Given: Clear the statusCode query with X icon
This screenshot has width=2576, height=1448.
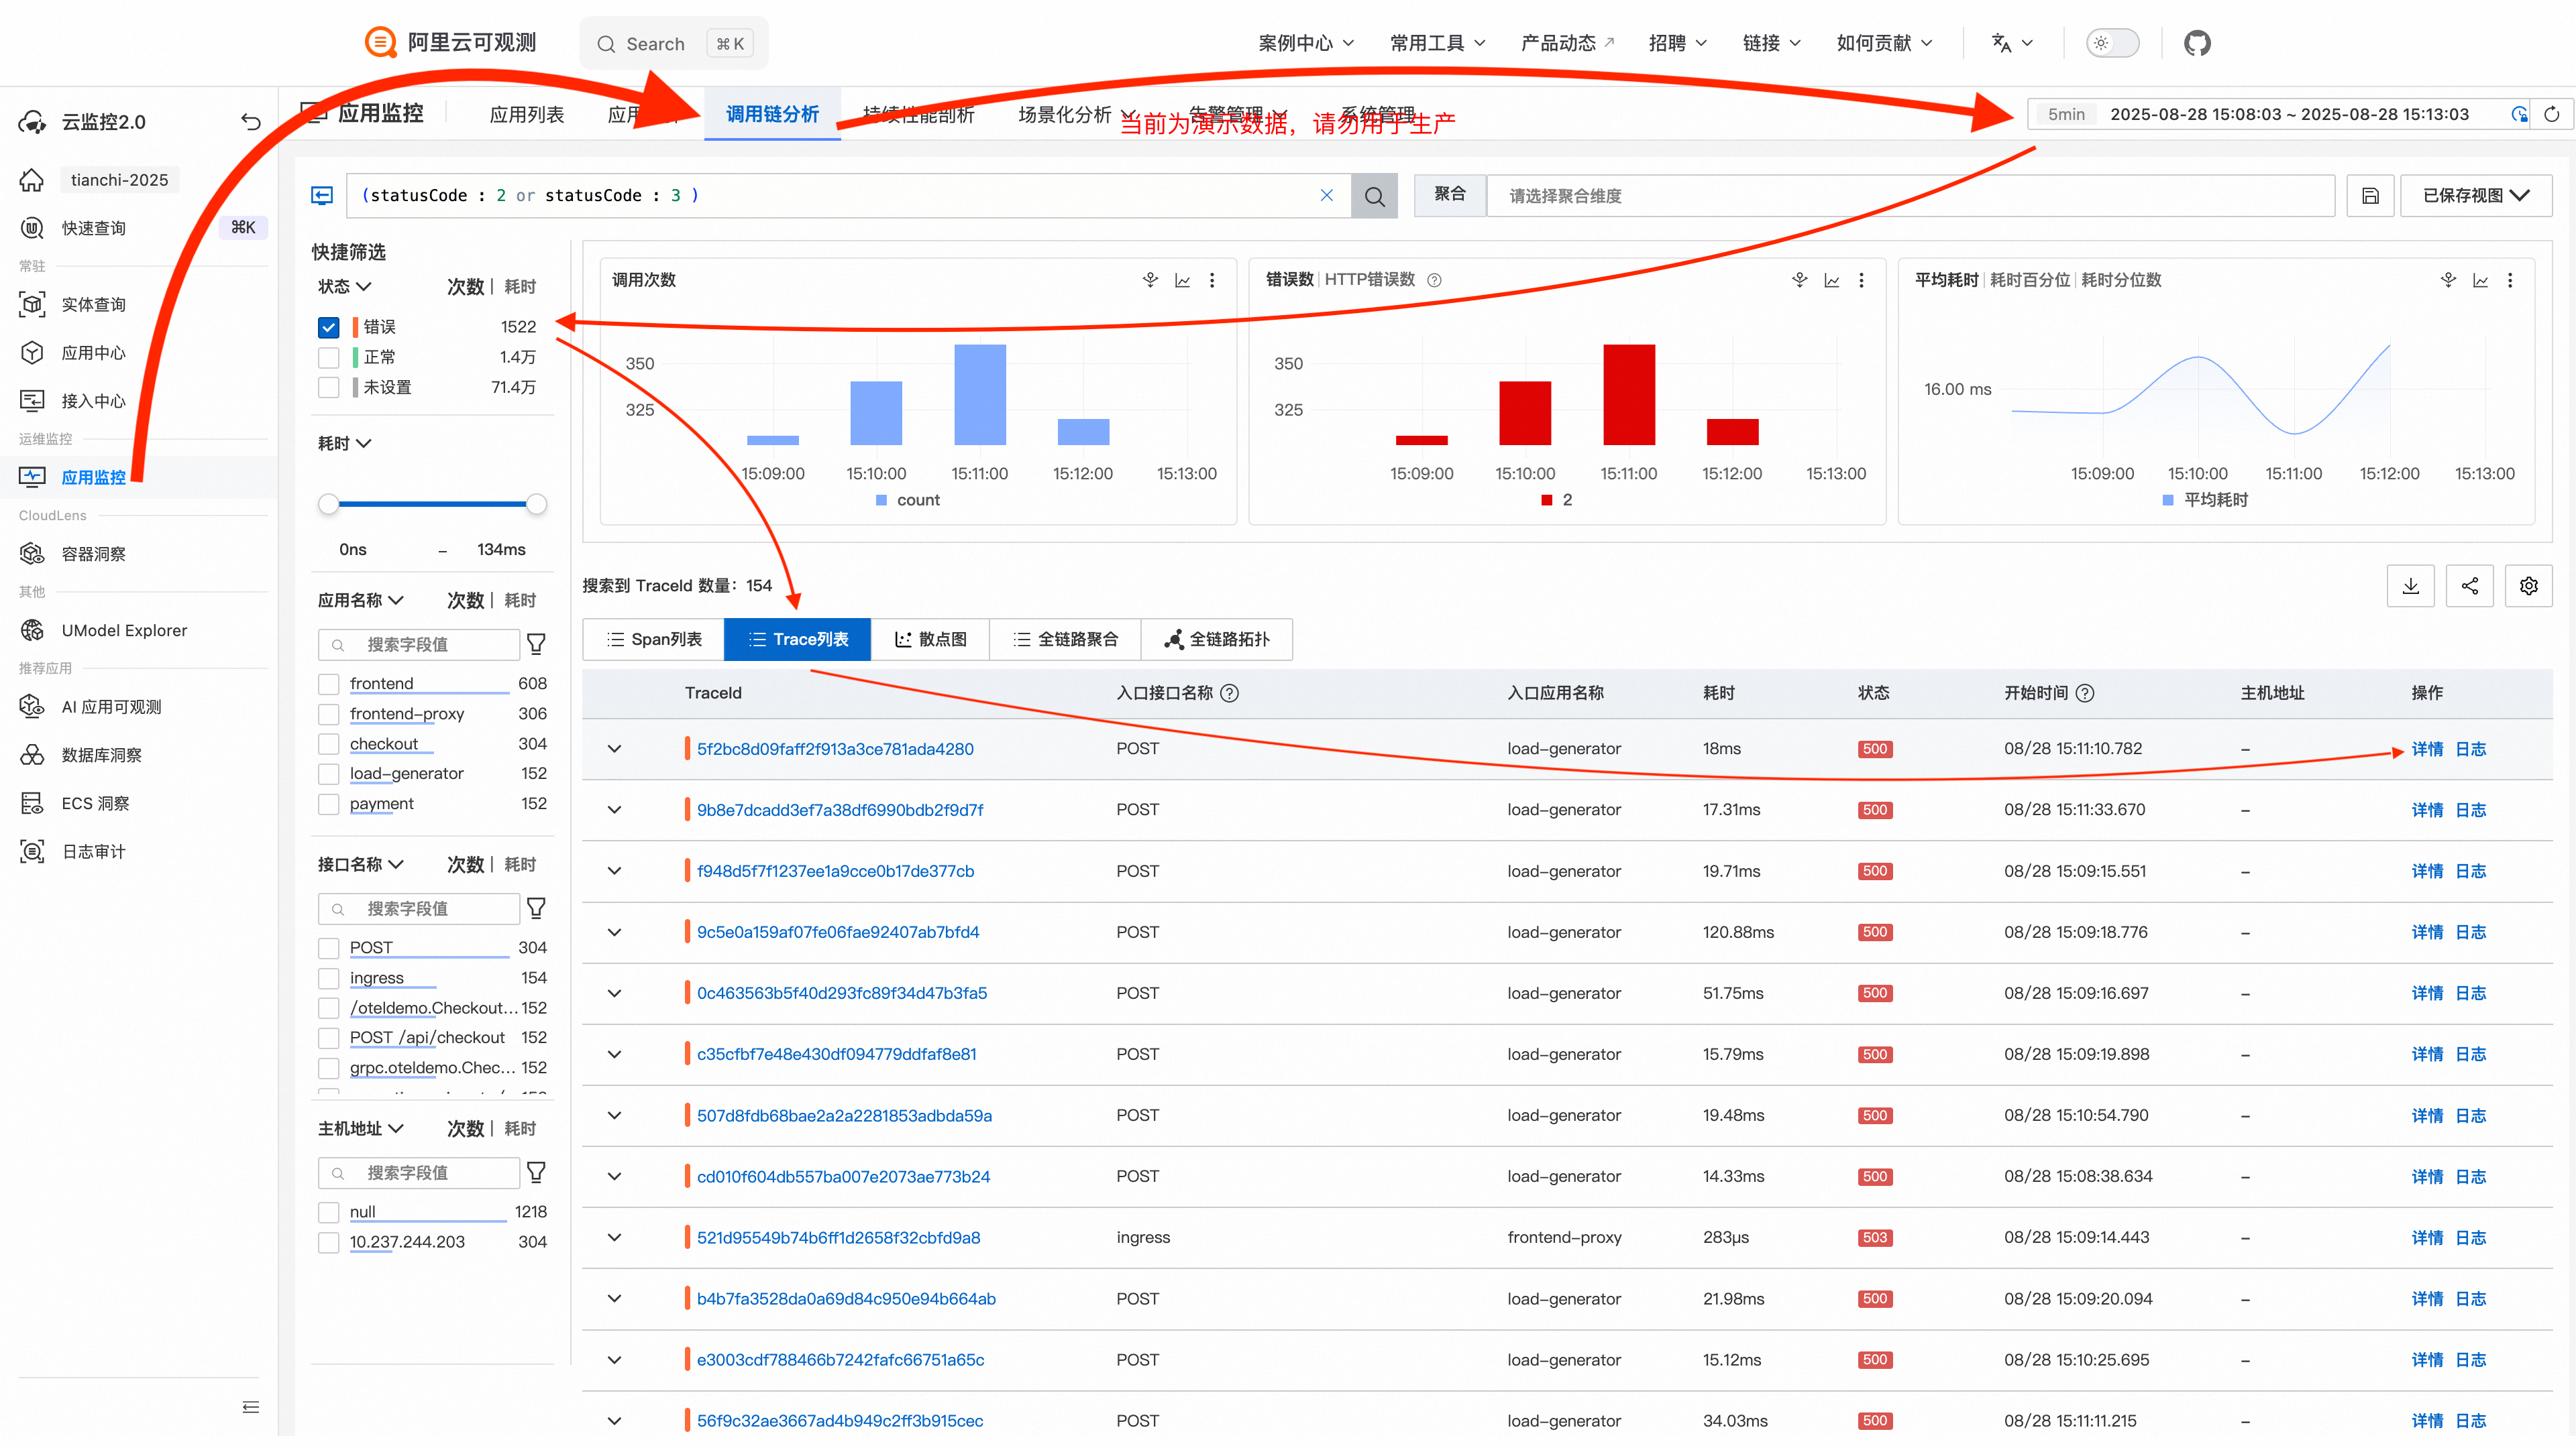Looking at the screenshot, I should click(1326, 195).
